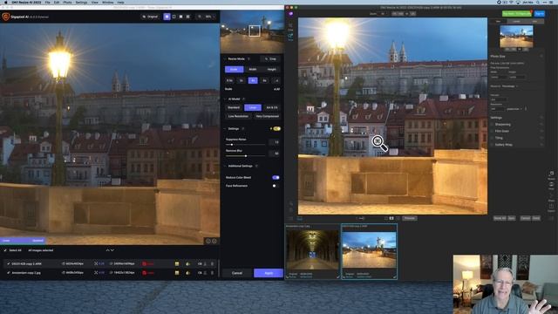
Task: Click the purple ON1 logo icon
Action: [x=290, y=14]
